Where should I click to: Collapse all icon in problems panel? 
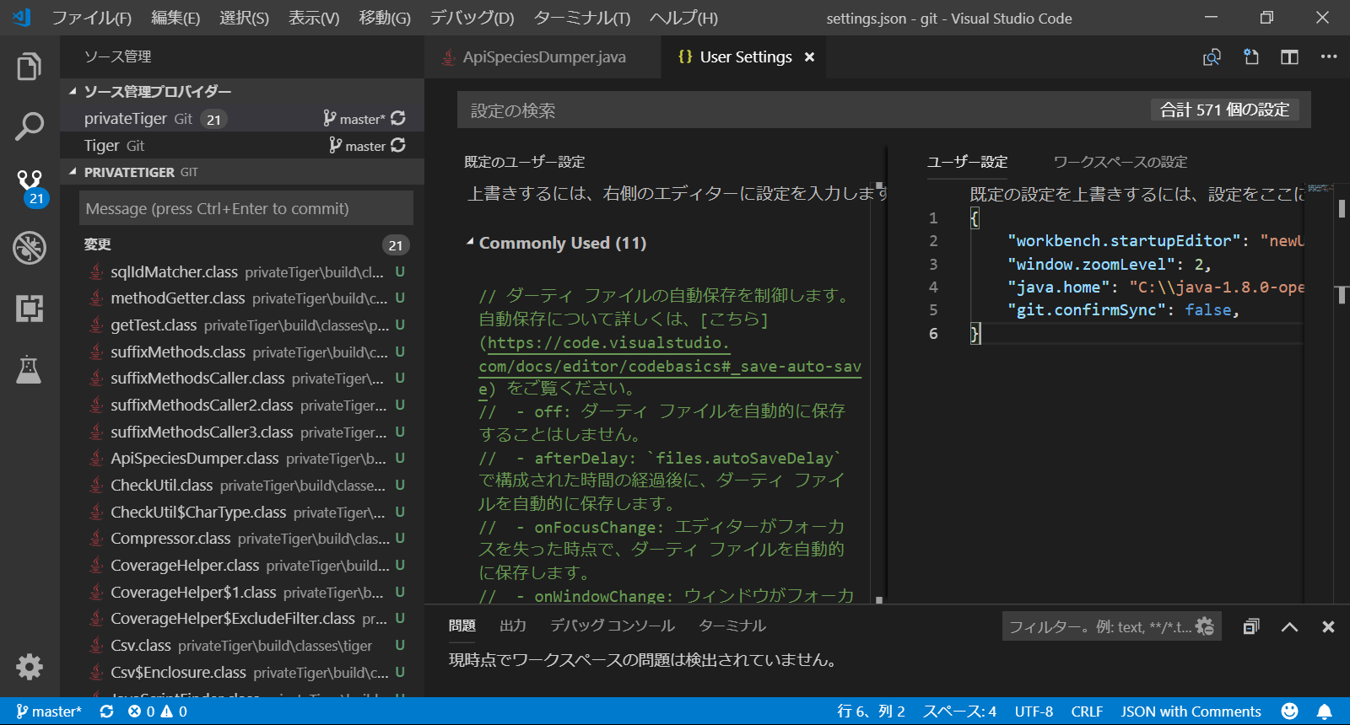(1251, 626)
